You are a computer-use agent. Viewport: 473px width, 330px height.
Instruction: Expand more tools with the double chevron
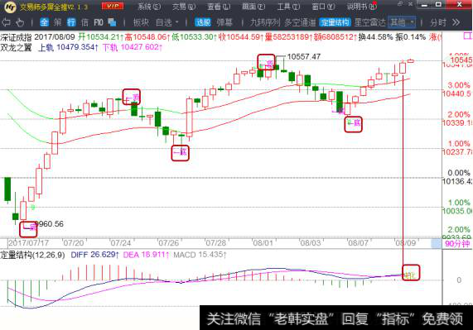[x=456, y=22]
